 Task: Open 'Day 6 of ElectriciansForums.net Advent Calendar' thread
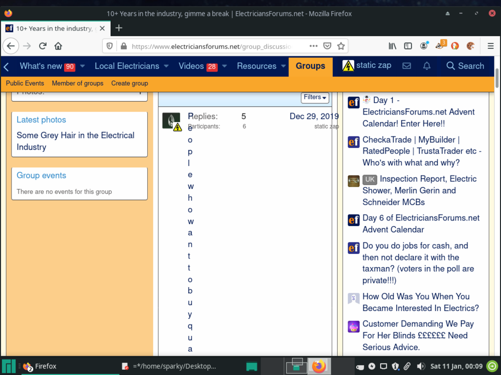coord(421,223)
